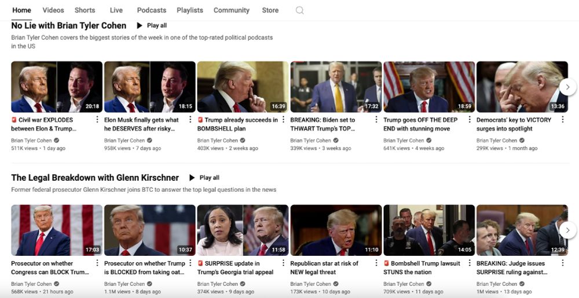
Task: Click '511K views • 1 day ago' text
Action: pos(38,148)
